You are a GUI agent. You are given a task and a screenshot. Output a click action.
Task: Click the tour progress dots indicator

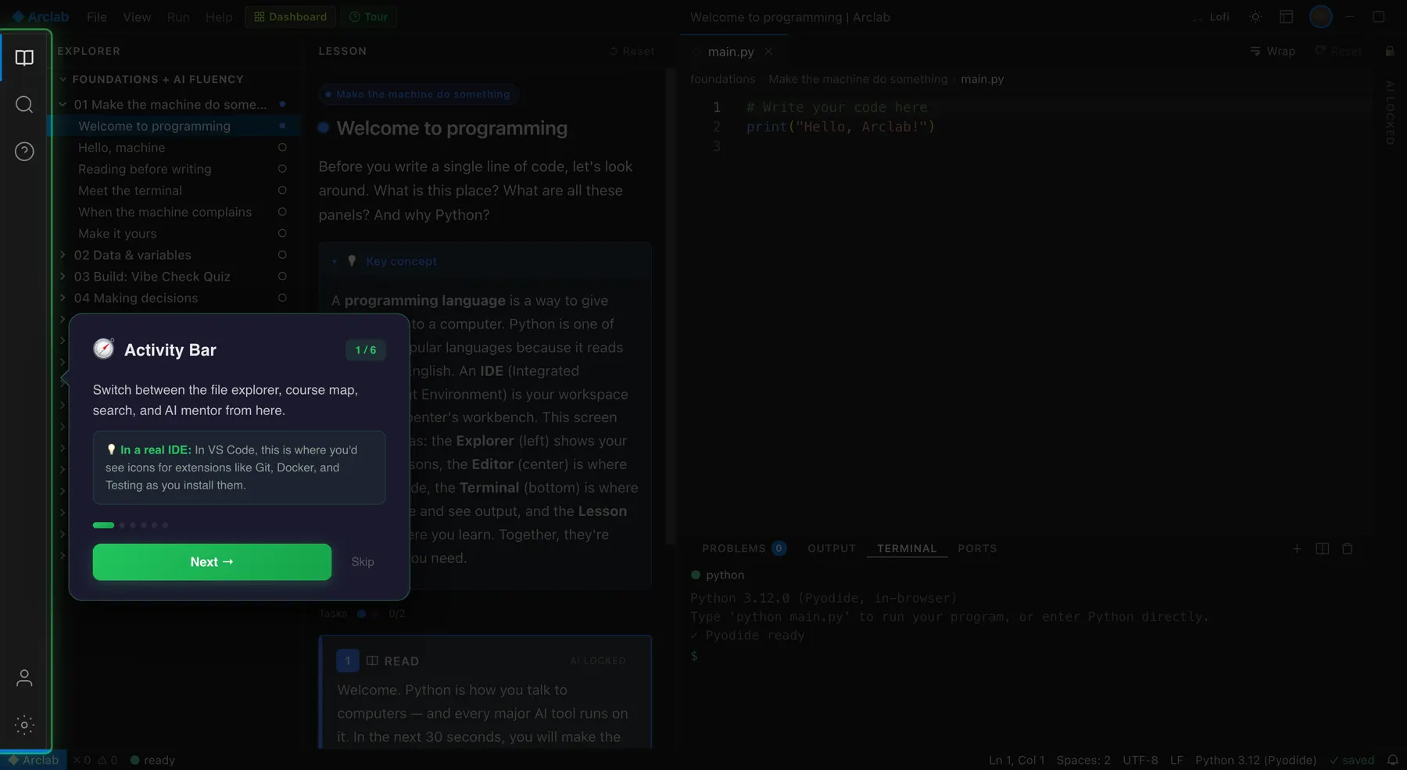coord(131,525)
